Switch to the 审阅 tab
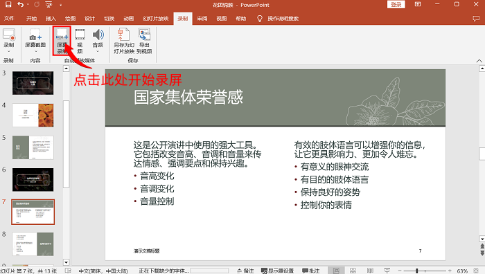Screen dimensions: 485x274 (202, 19)
